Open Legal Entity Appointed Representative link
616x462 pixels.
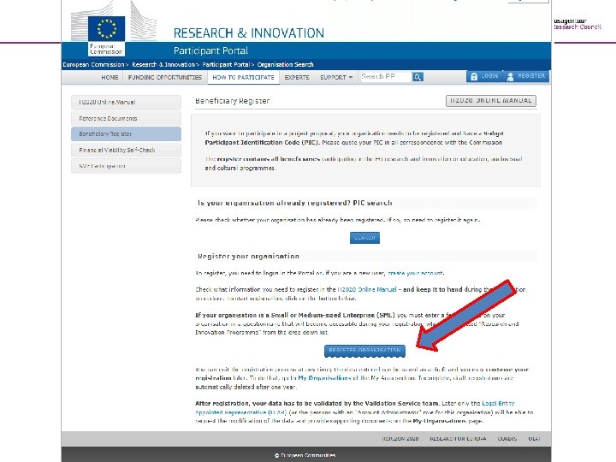[x=355, y=408]
